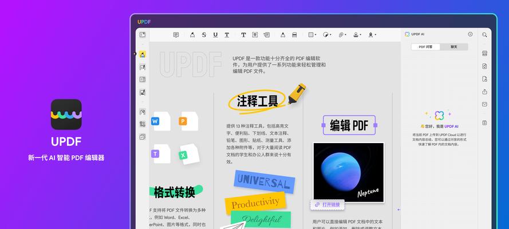Open UPDF AI panel settings circle icon
Image resolution: width=509 pixels, height=229 pixels.
pos(470,34)
